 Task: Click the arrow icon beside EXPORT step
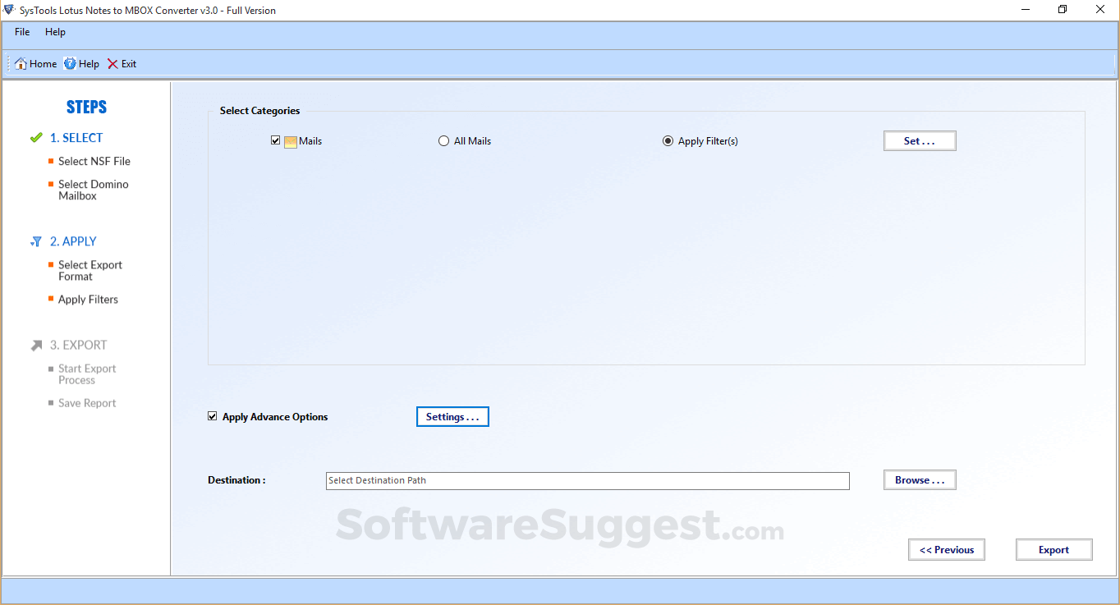click(x=35, y=345)
